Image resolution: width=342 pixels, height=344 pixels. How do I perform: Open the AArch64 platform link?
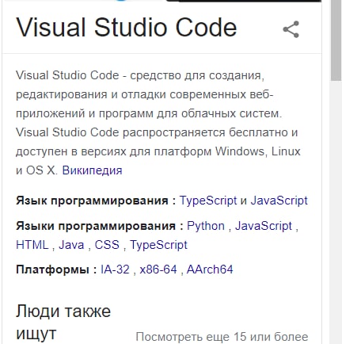pos(210,269)
